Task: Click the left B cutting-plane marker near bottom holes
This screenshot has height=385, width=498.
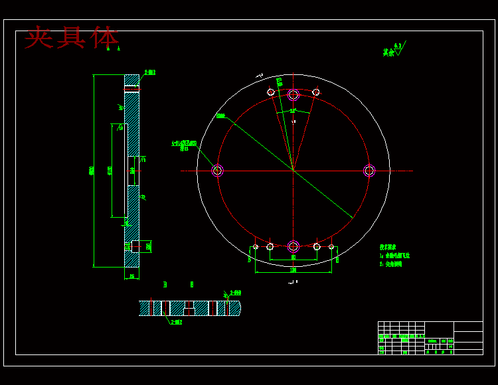Action: point(249,260)
